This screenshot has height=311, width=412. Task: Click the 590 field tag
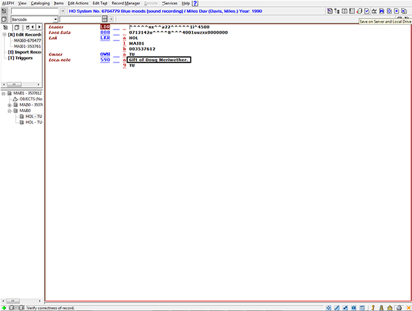click(x=104, y=60)
